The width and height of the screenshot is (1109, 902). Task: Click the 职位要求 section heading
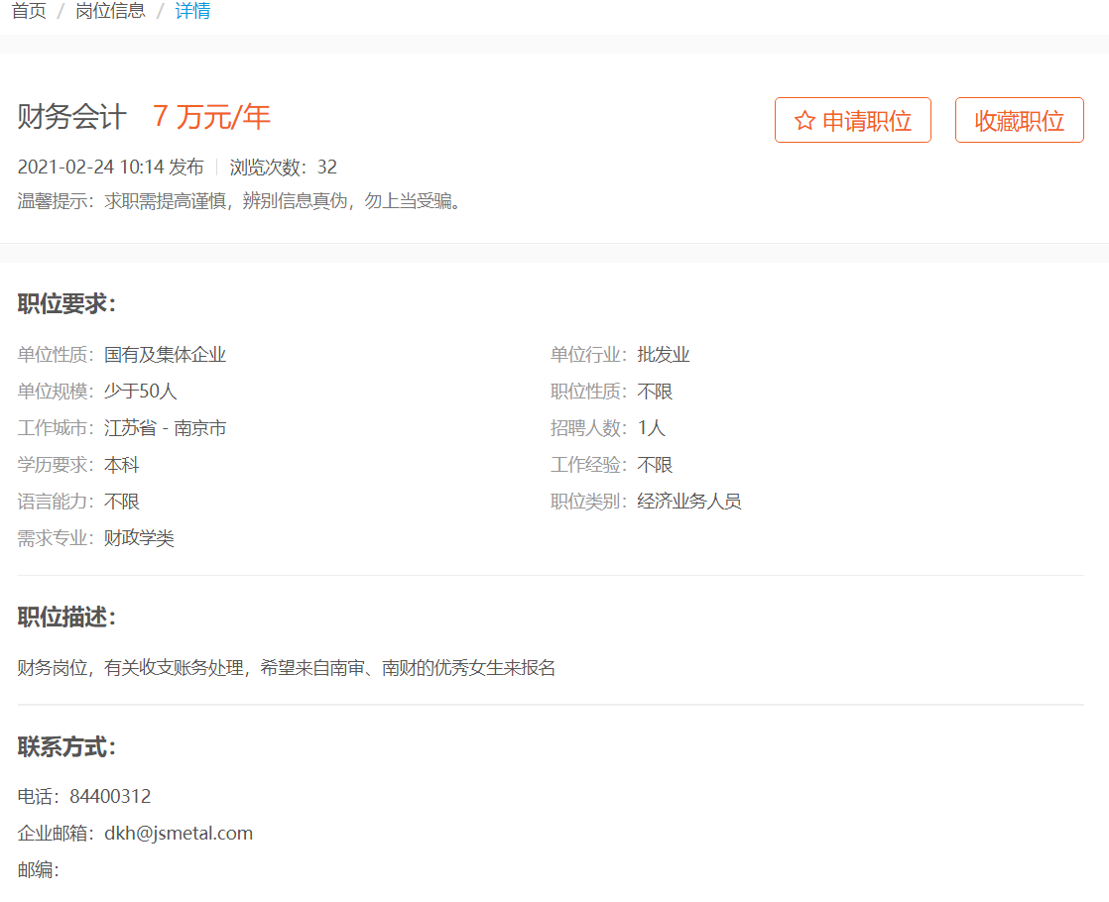[66, 304]
